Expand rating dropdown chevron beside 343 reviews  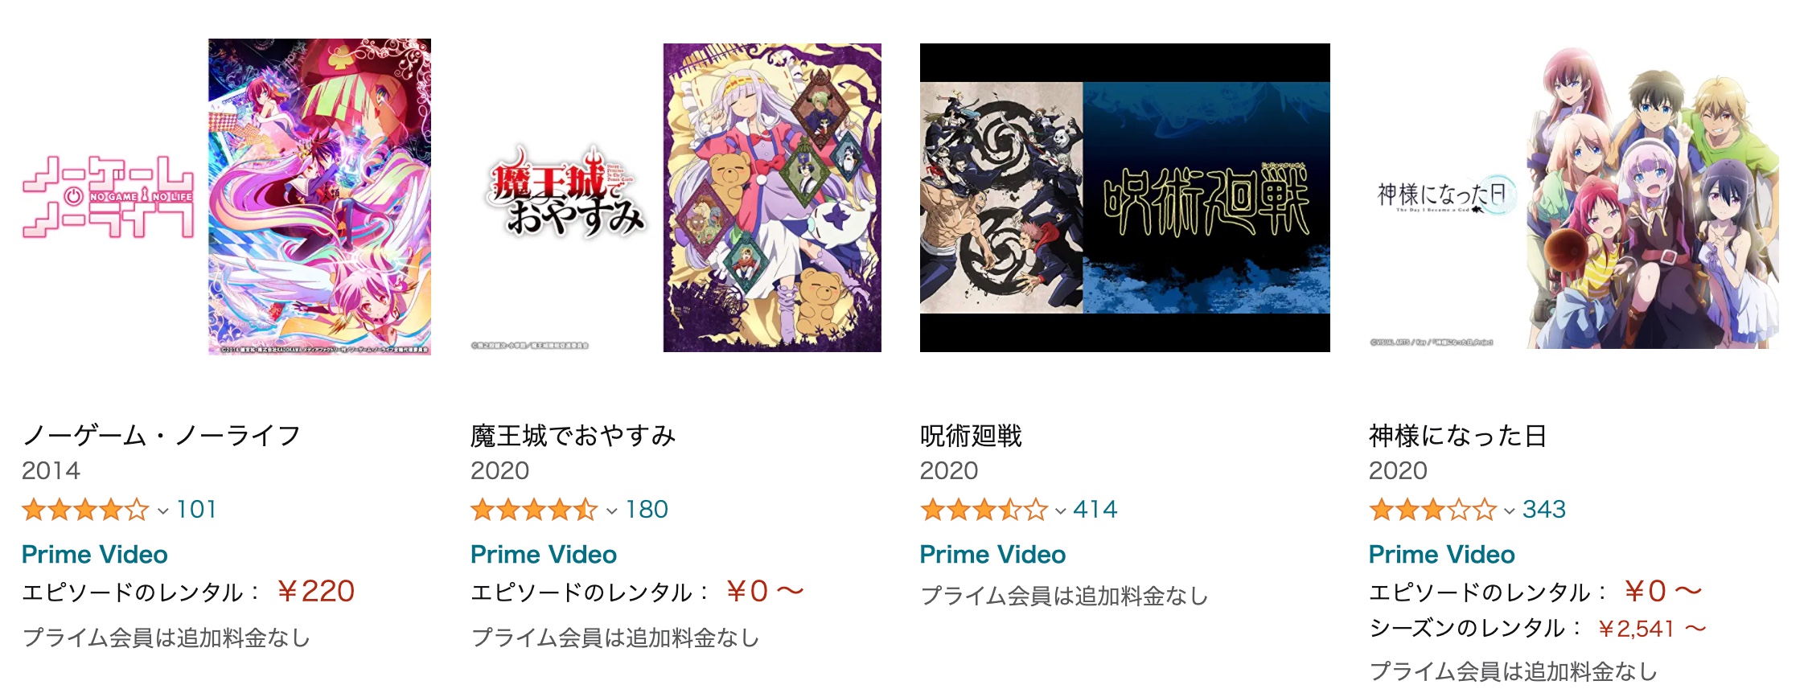pyautogui.click(x=1510, y=511)
